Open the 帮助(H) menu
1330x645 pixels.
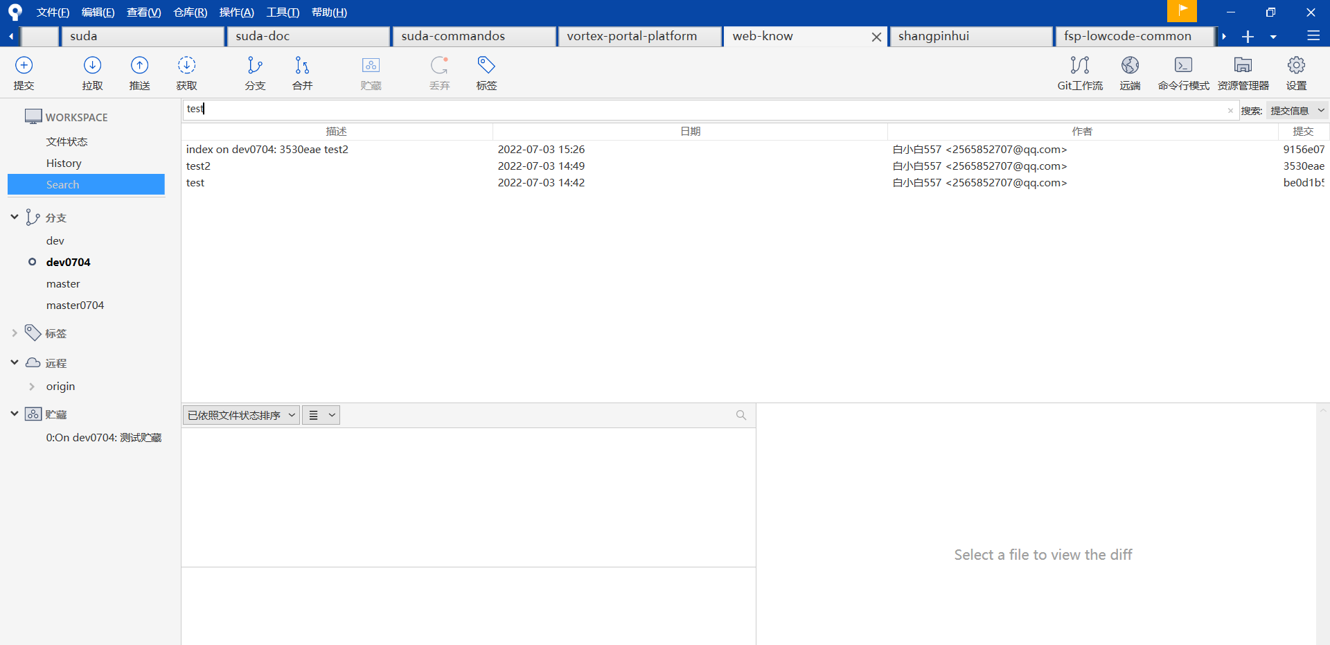click(x=329, y=12)
